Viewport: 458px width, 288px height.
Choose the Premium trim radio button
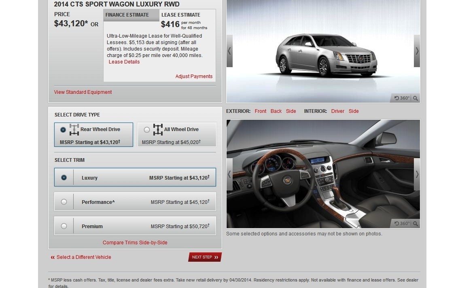click(64, 226)
